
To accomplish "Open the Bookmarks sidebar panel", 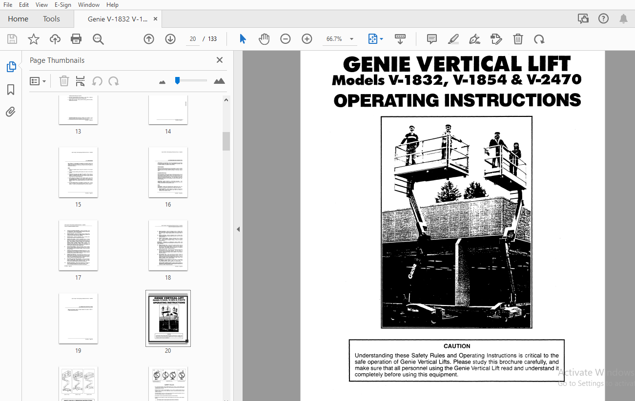I will [x=11, y=90].
